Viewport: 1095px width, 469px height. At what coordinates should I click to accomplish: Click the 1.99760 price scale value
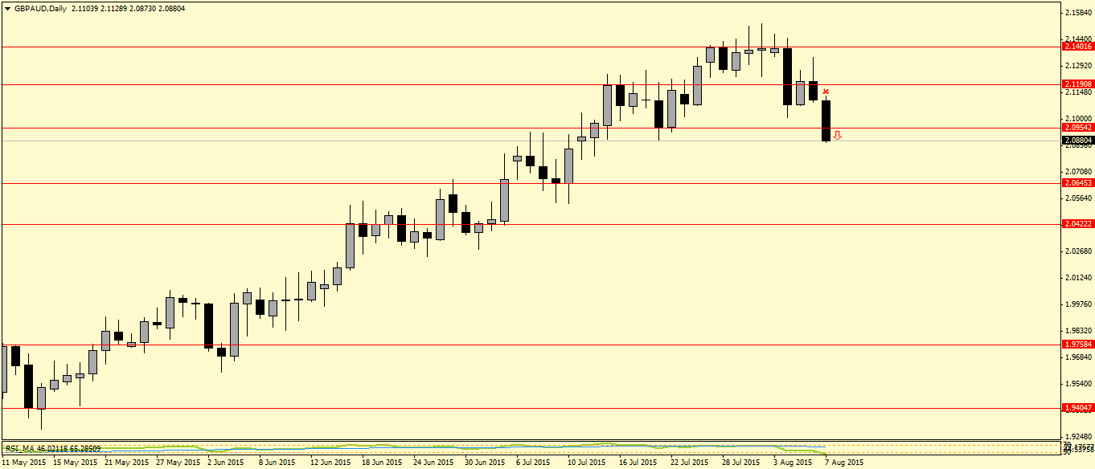coord(1077,304)
